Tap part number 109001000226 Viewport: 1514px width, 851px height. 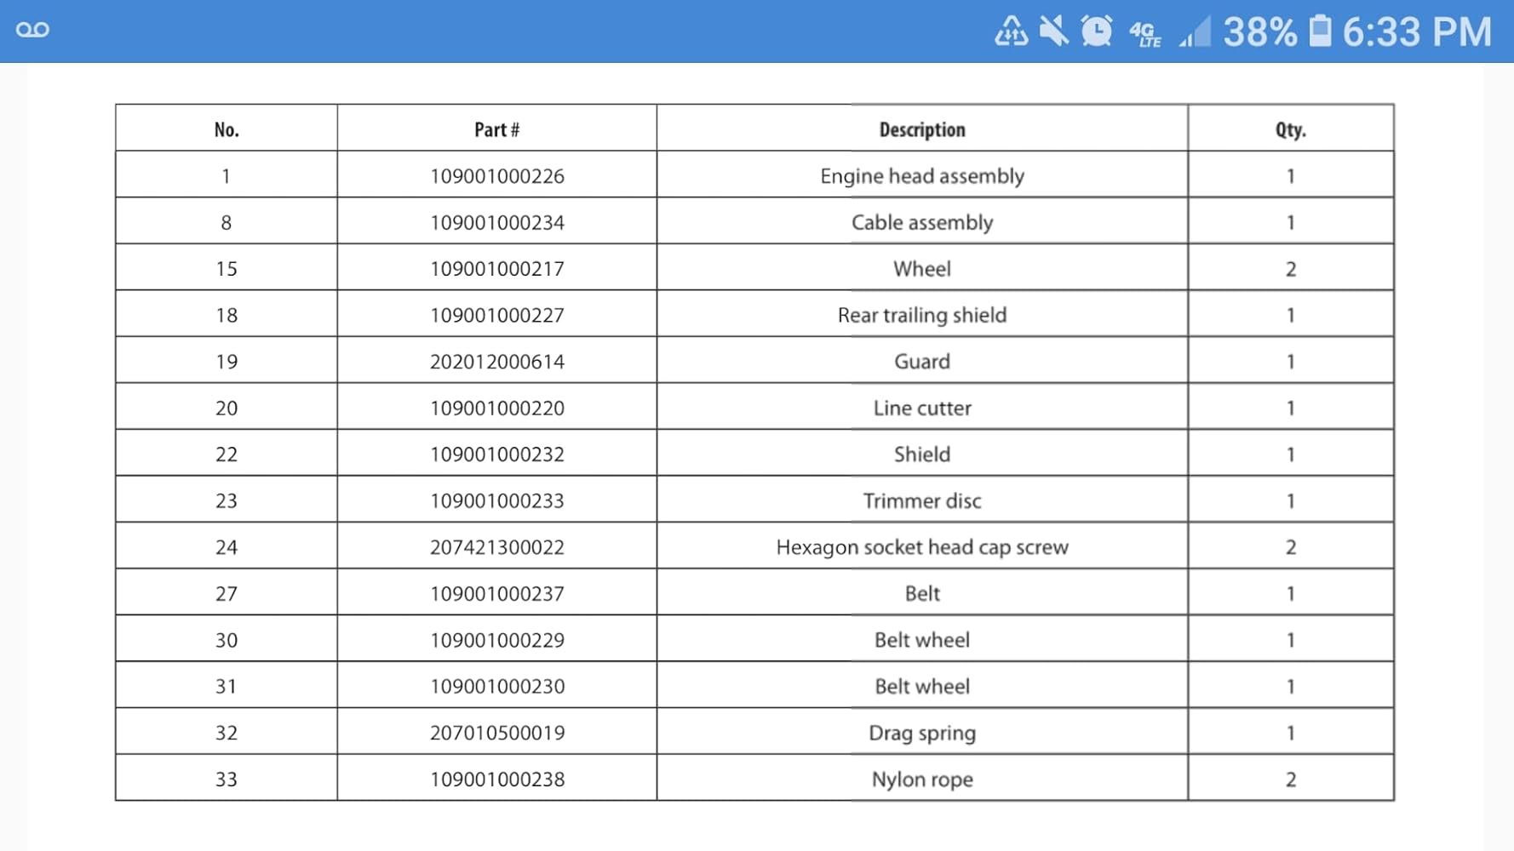click(x=496, y=176)
